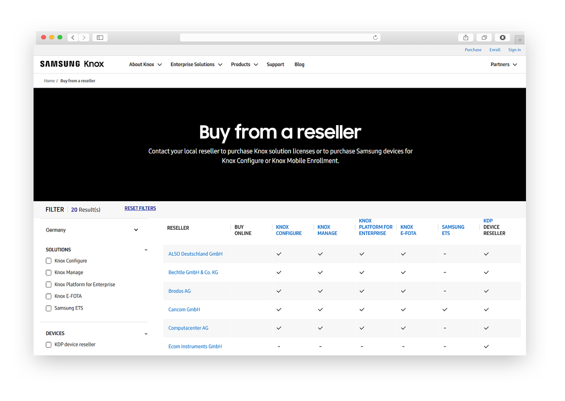Go to the Blog page
This screenshot has width=565, height=401.
[x=299, y=65]
